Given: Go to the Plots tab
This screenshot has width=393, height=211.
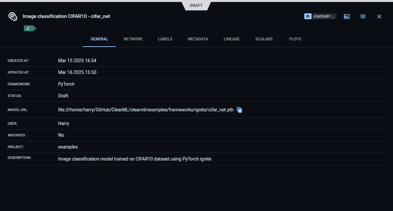Looking at the screenshot, I should pyautogui.click(x=295, y=39).
